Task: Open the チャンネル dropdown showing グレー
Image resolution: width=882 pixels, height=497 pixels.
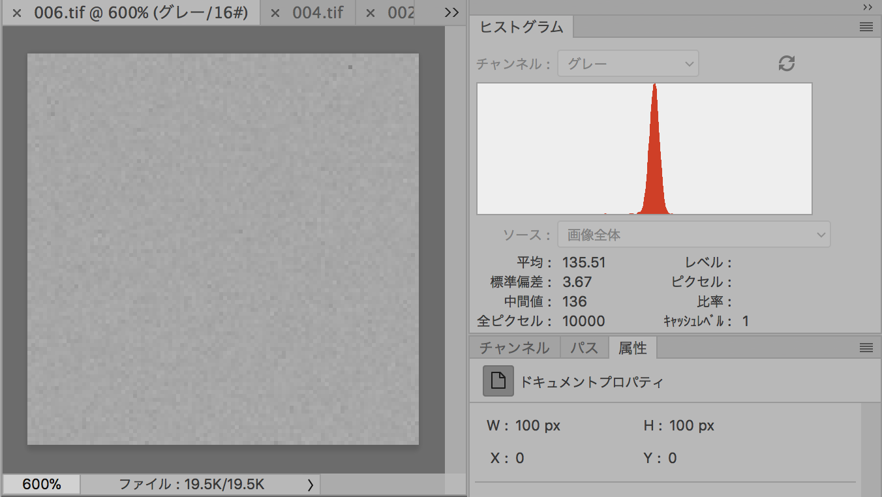Action: point(628,64)
